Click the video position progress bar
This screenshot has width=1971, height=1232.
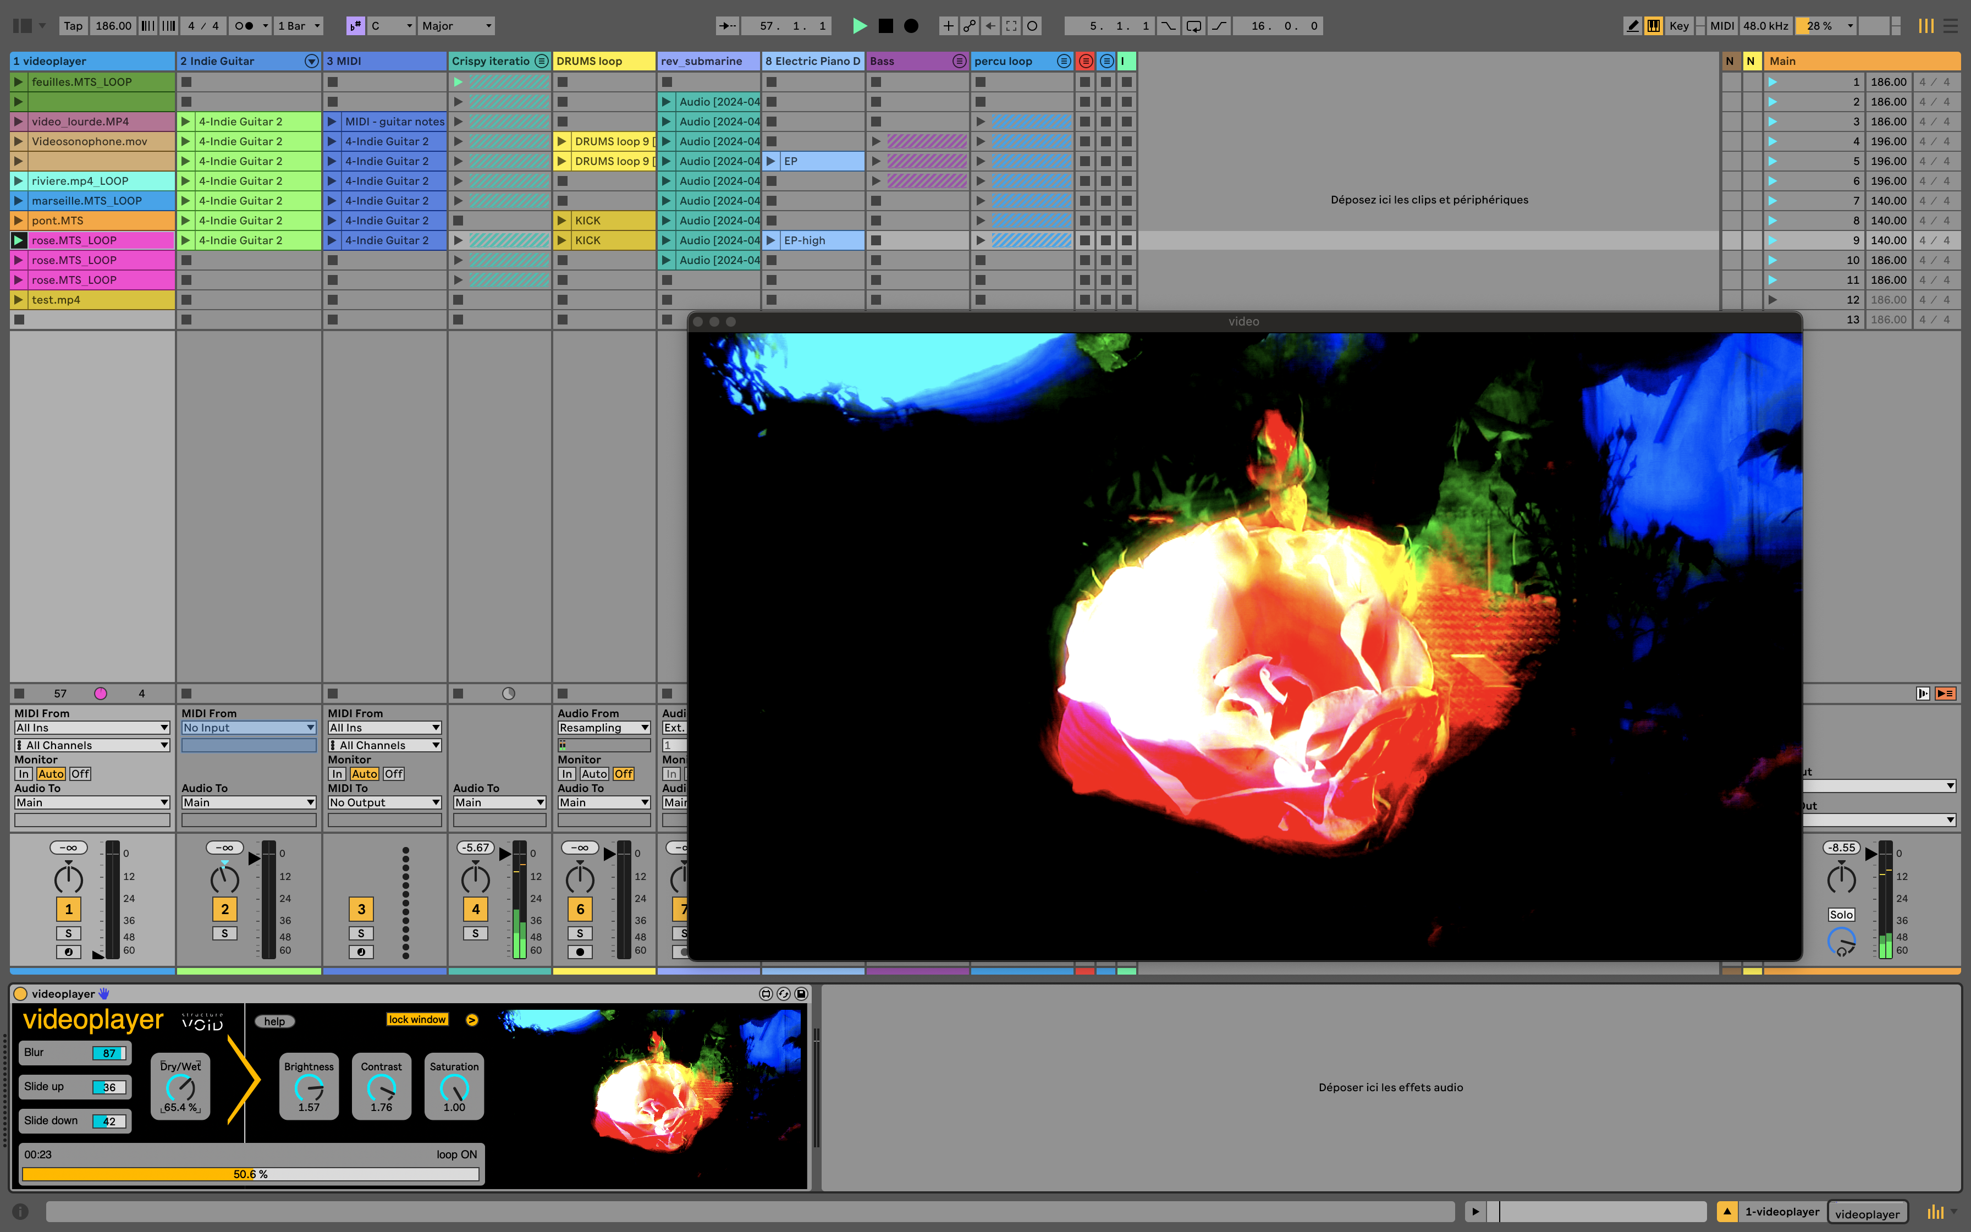pos(250,1174)
